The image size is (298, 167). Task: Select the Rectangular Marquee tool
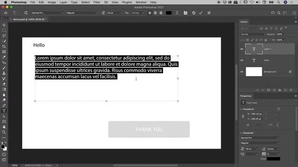4,30
